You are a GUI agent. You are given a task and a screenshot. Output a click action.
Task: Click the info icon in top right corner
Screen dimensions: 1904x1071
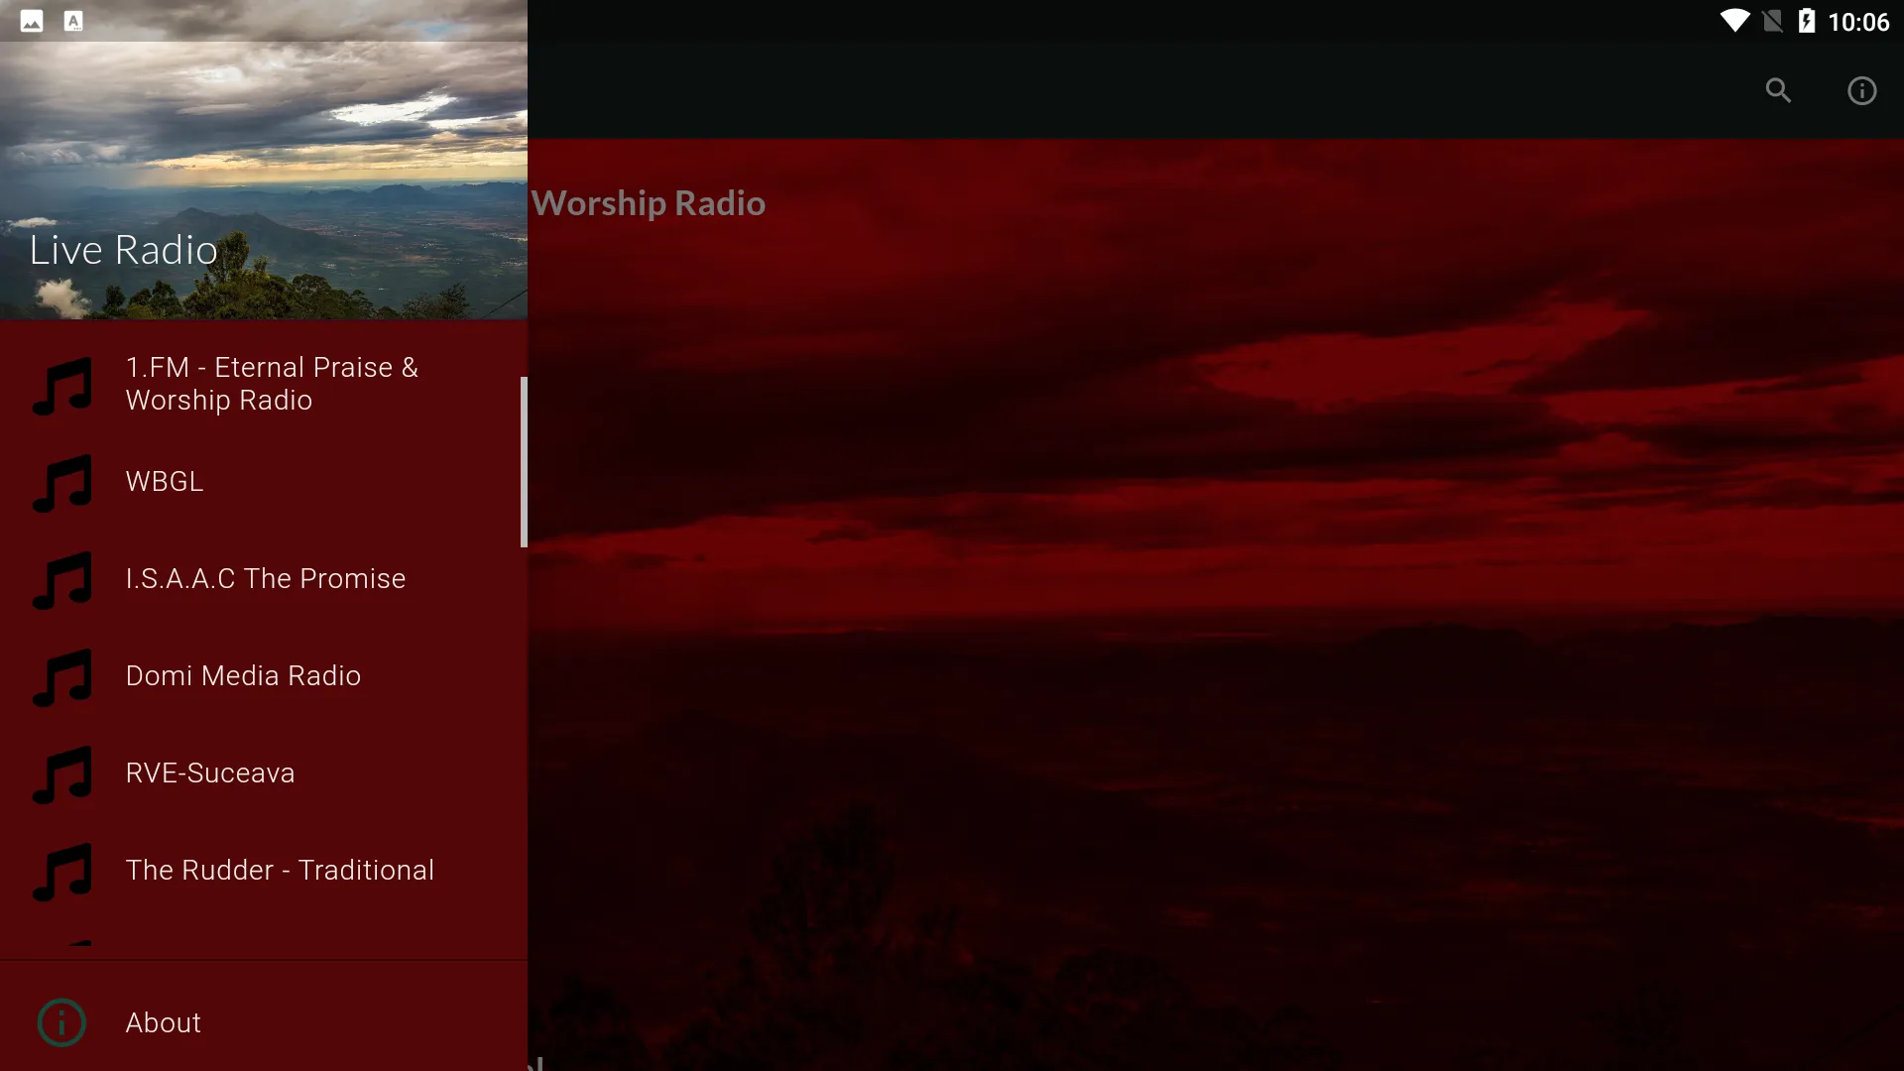point(1860,90)
